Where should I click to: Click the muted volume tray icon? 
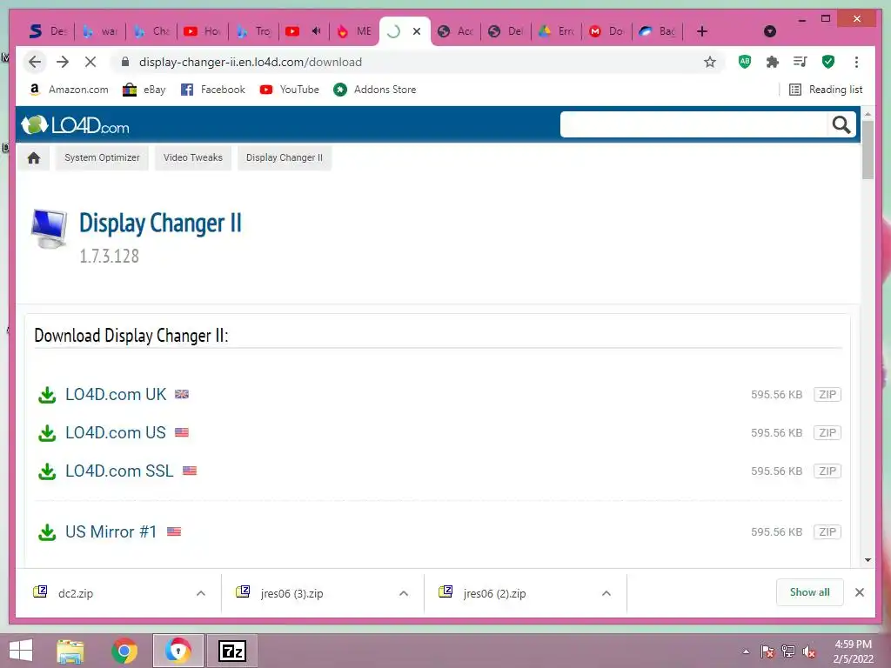[809, 651]
